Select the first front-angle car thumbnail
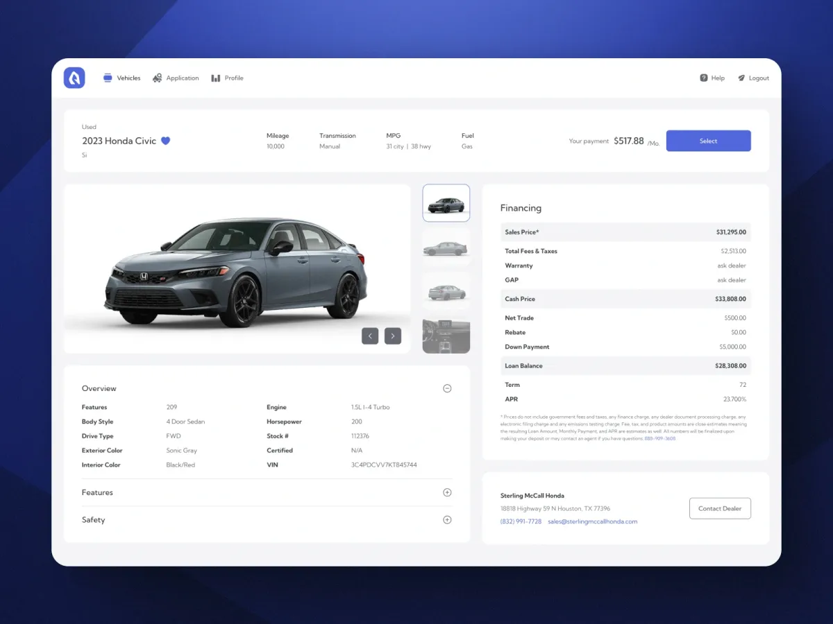The height and width of the screenshot is (624, 833). point(446,203)
